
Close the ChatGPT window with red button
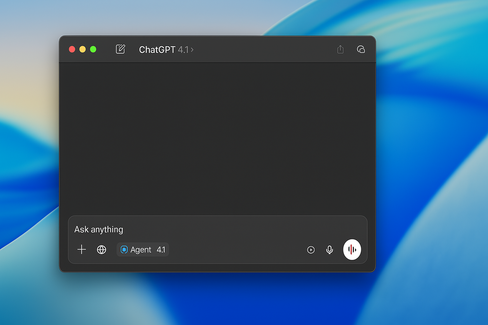72,49
